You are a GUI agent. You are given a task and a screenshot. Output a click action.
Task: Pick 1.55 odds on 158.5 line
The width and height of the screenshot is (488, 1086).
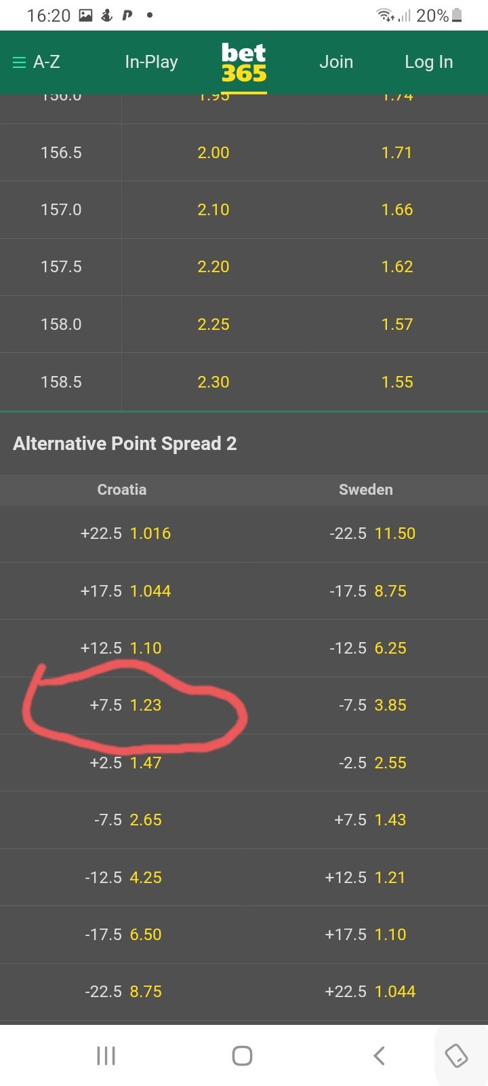(x=396, y=382)
